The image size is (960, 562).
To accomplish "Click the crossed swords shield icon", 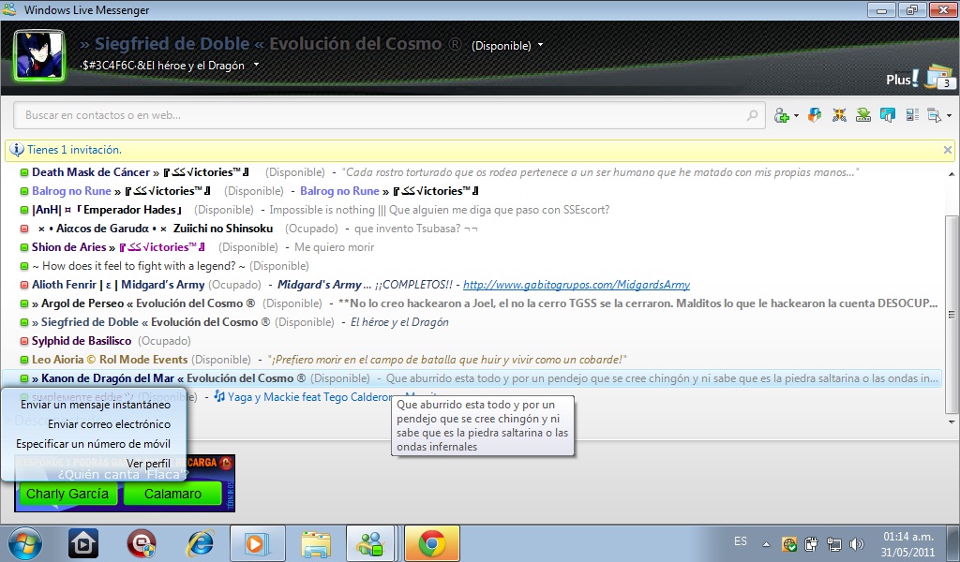I will [x=839, y=115].
